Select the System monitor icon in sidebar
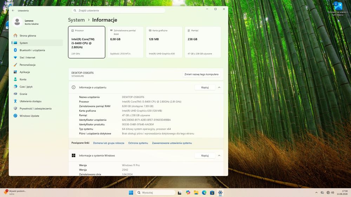Viewport: 351px width, 197px height. click(15, 43)
